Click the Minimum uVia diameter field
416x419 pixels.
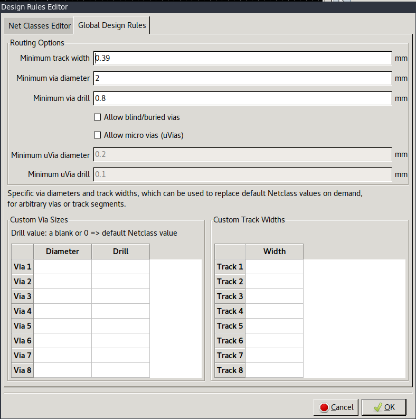click(242, 154)
